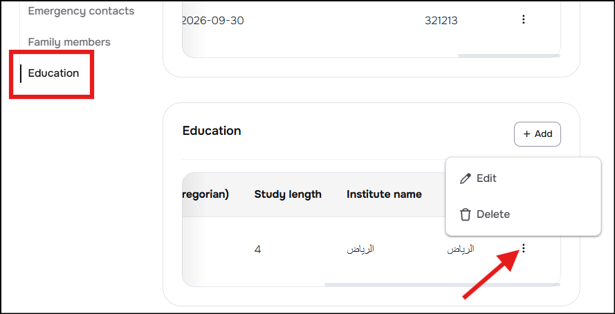Viewport: 615px width, 314px height.
Task: Click the 321213 value in the top row
Action: point(441,21)
